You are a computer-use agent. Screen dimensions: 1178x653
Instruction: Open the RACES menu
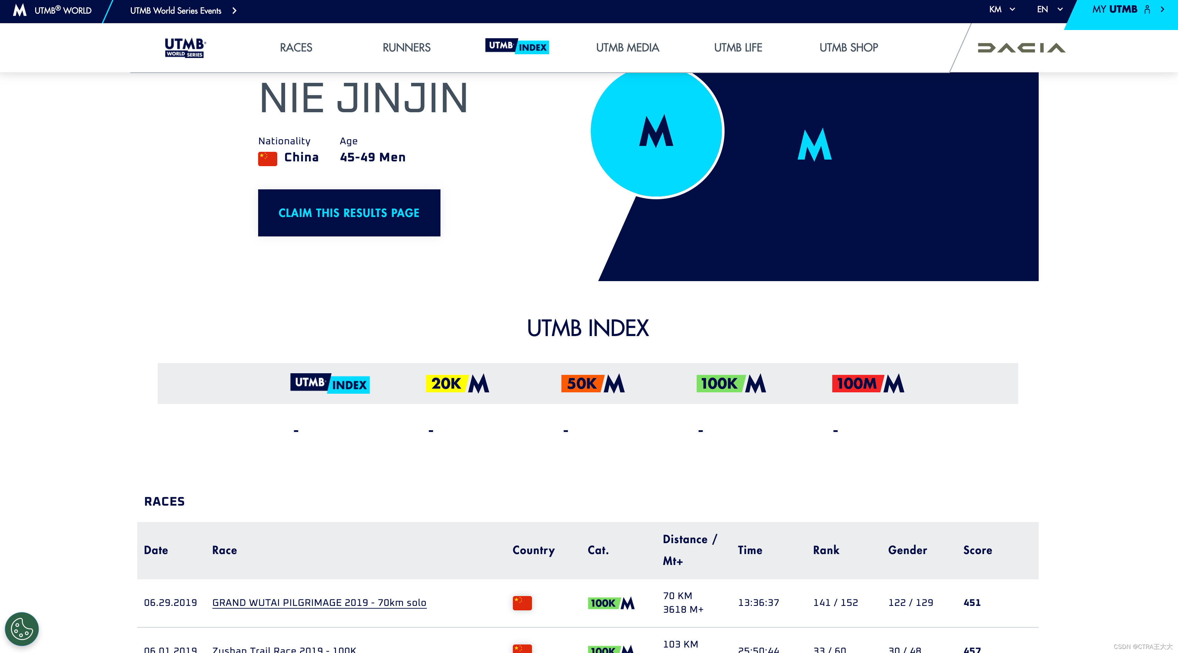click(x=296, y=47)
